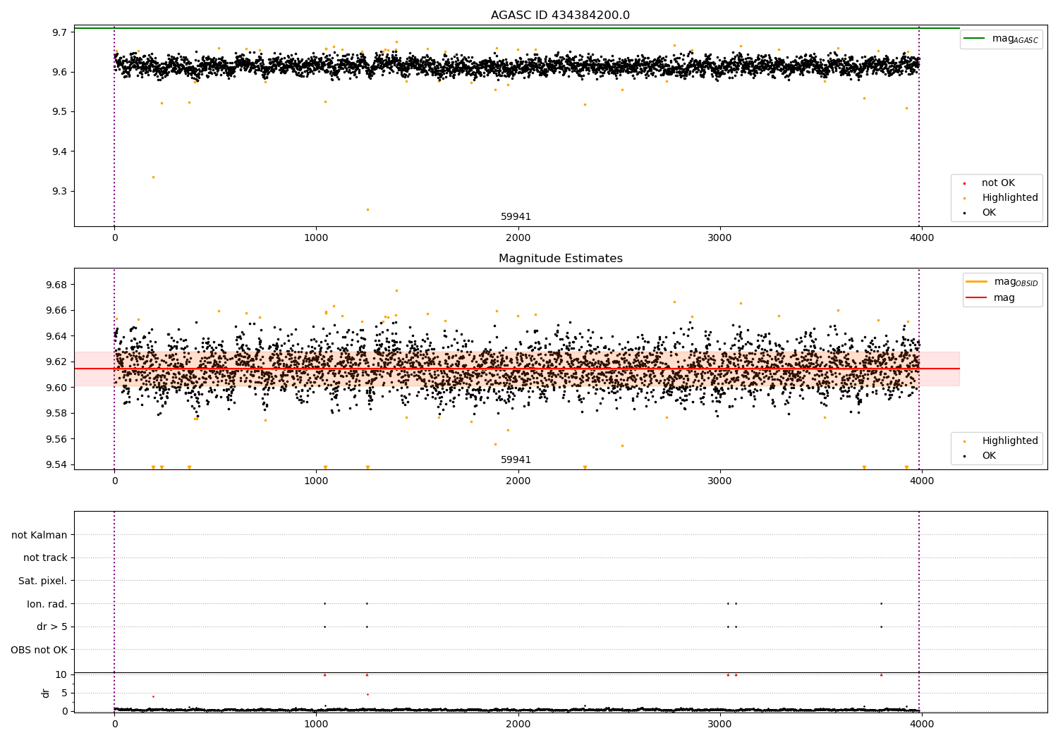1058x740 pixels.
Task: Select the 'Sat. pixel.' row label
Action: click(42, 581)
